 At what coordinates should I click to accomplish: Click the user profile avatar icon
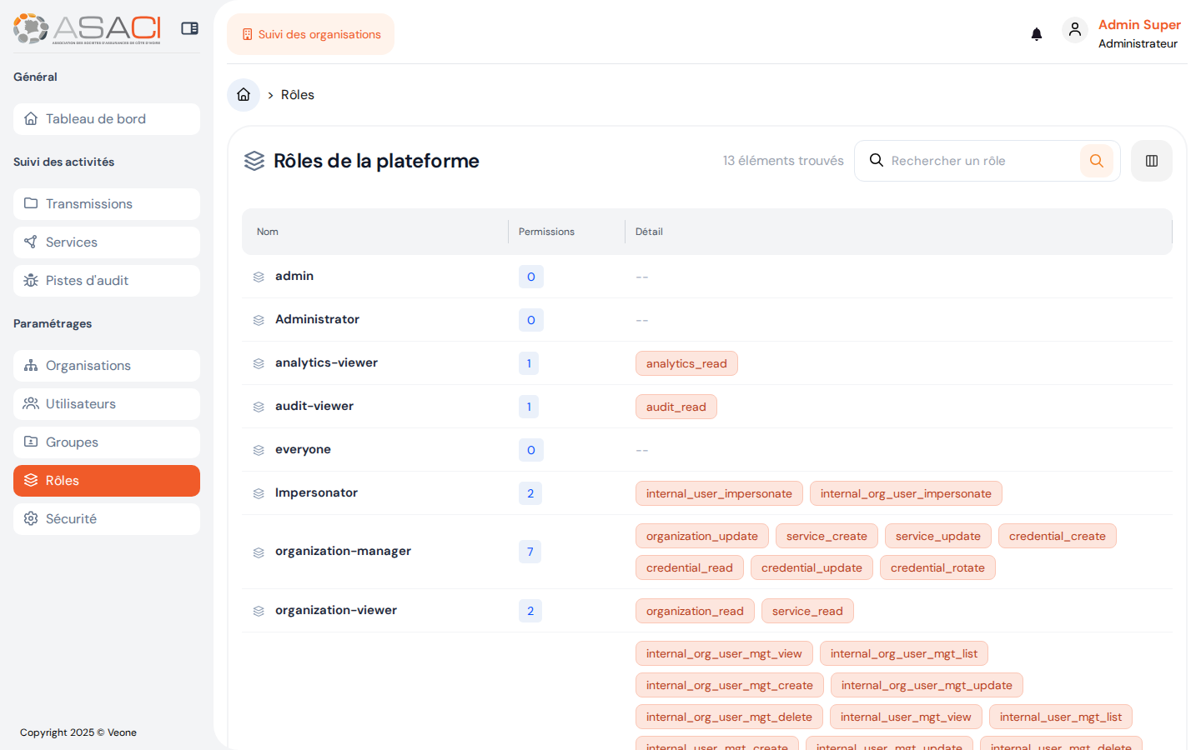[1075, 29]
